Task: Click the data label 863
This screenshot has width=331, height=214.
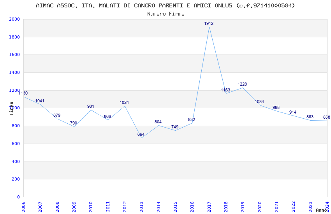Action: tap(310, 117)
